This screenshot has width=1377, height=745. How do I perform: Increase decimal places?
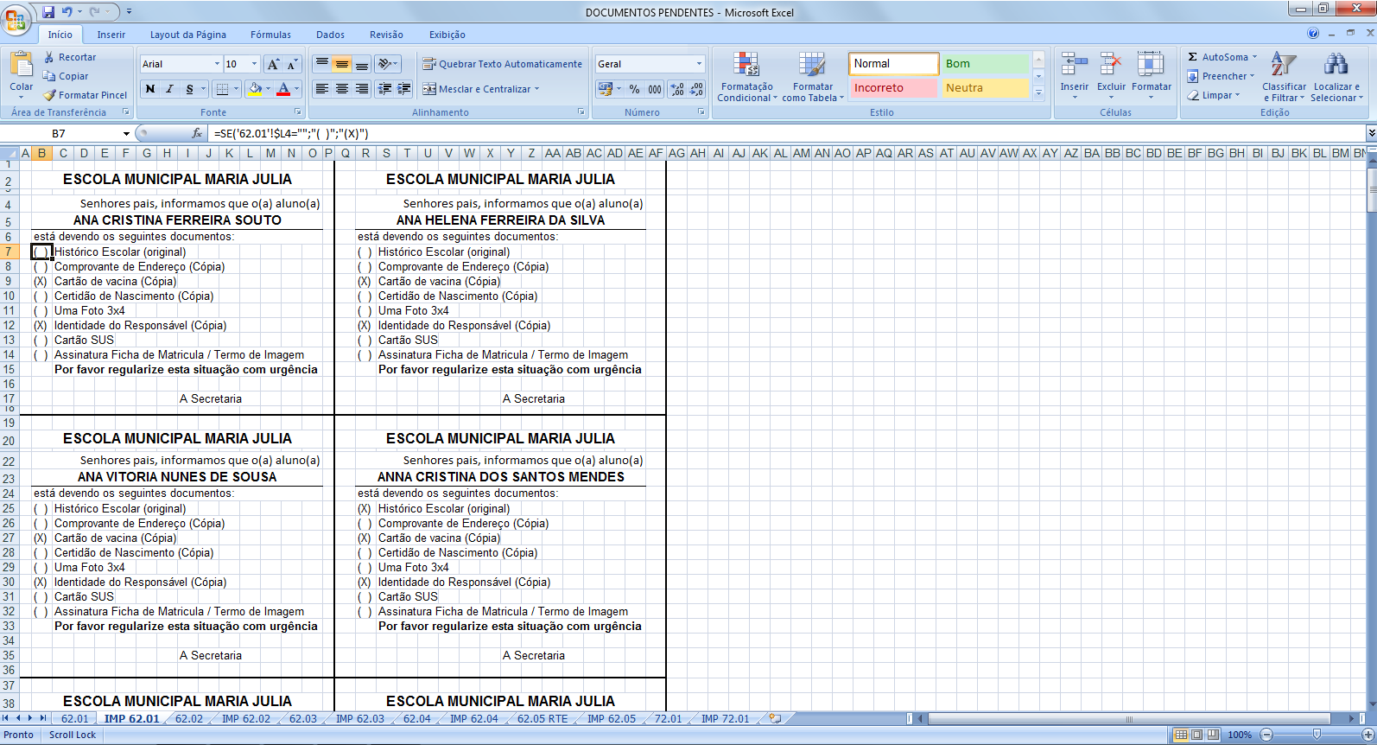pyautogui.click(x=677, y=89)
